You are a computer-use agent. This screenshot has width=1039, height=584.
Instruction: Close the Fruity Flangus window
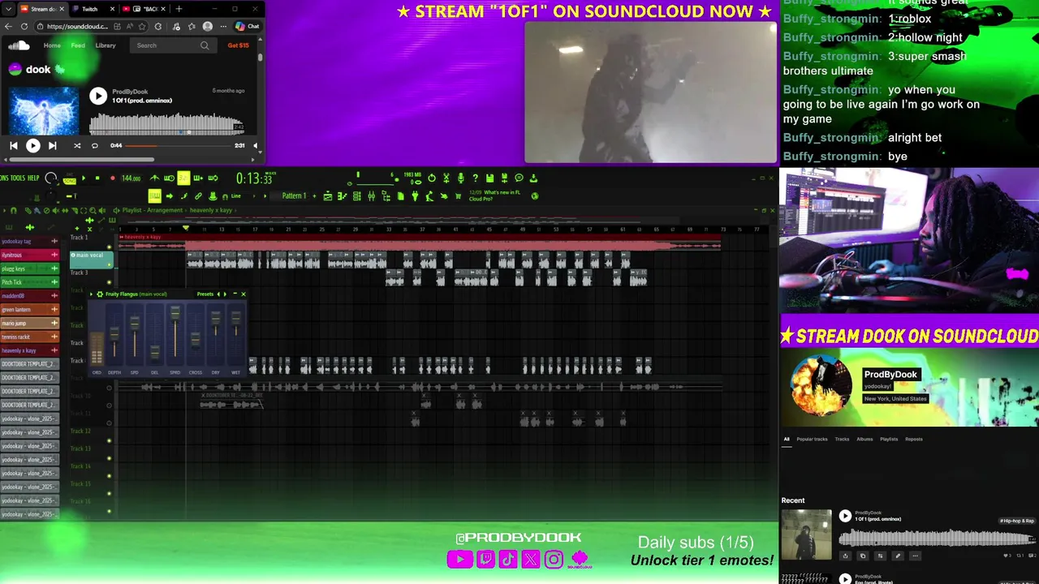coord(243,294)
